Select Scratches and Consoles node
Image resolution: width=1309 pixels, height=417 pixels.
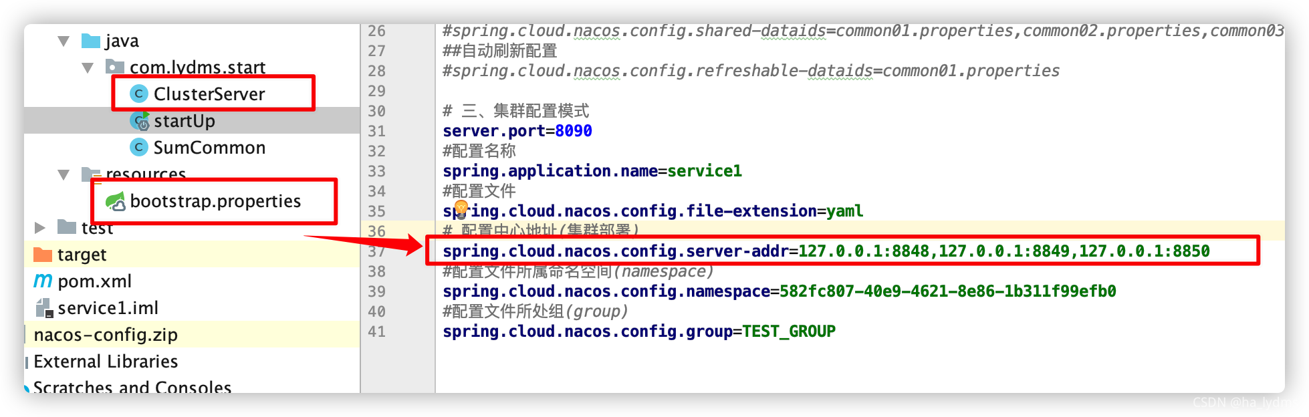[132, 388]
